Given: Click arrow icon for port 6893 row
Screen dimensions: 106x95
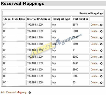Looking at the screenshot, I should [x=101, y=38].
